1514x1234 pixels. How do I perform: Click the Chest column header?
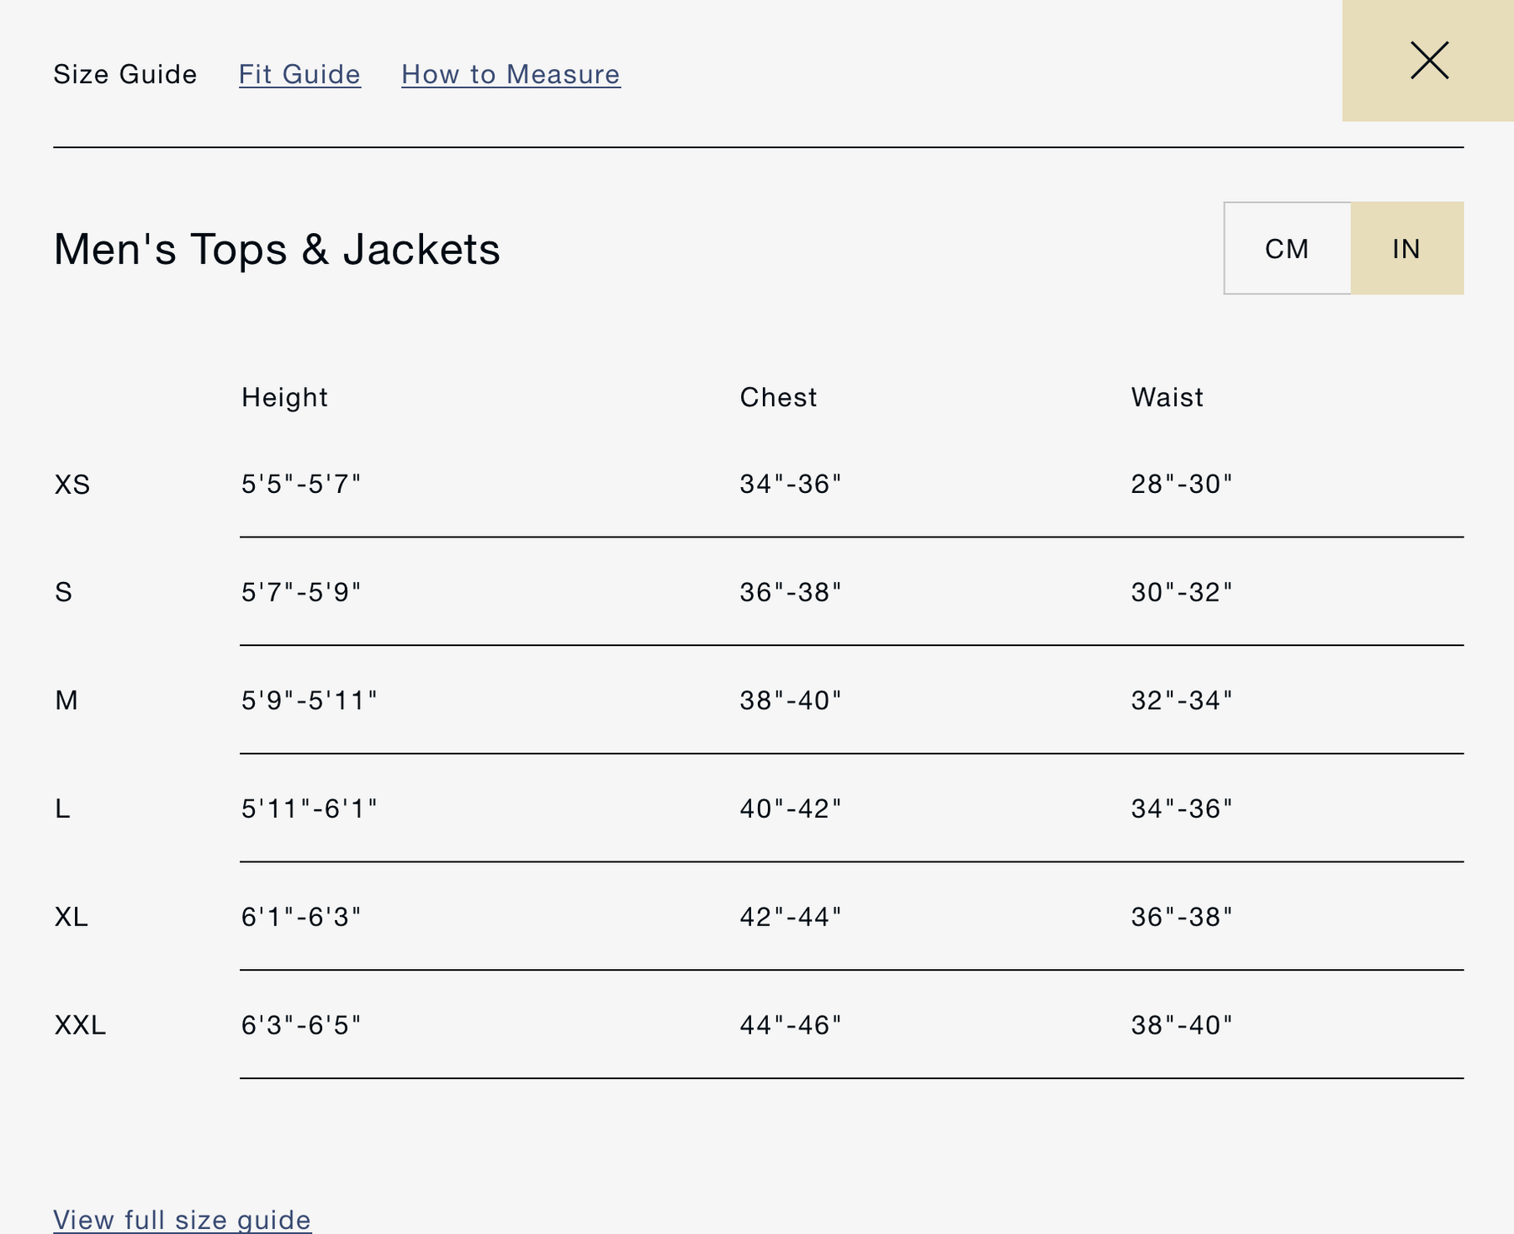(x=778, y=397)
